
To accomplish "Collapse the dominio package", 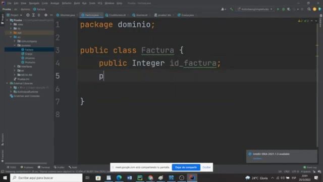I will click(x=15, y=45).
